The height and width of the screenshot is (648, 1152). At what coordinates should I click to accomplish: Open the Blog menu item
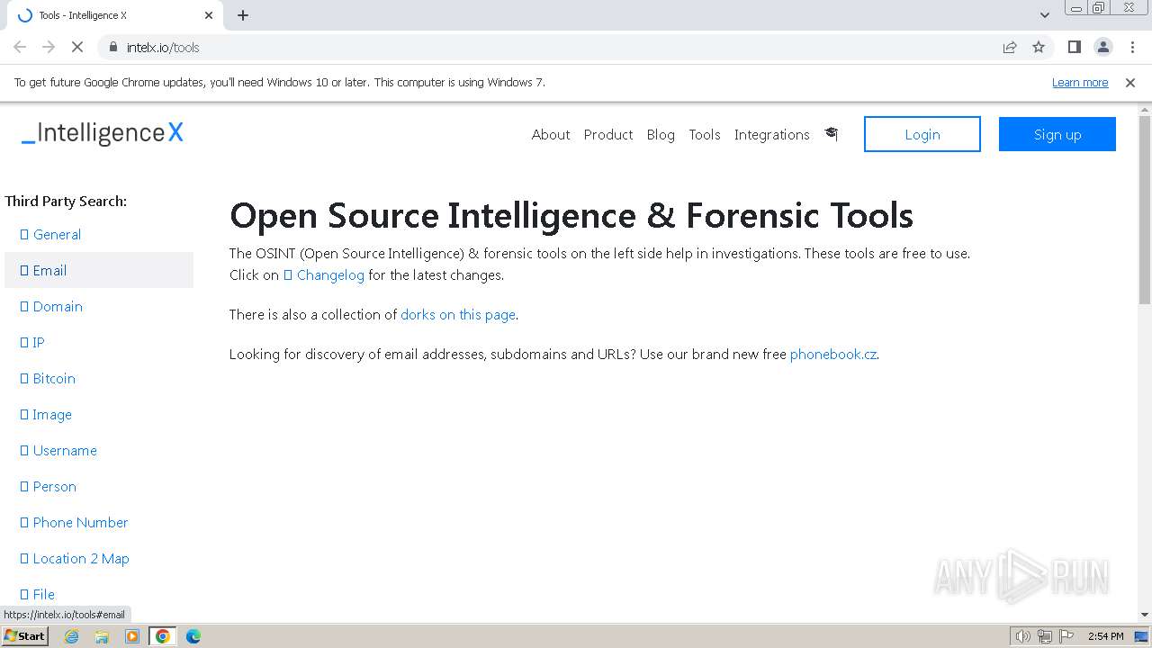(661, 134)
